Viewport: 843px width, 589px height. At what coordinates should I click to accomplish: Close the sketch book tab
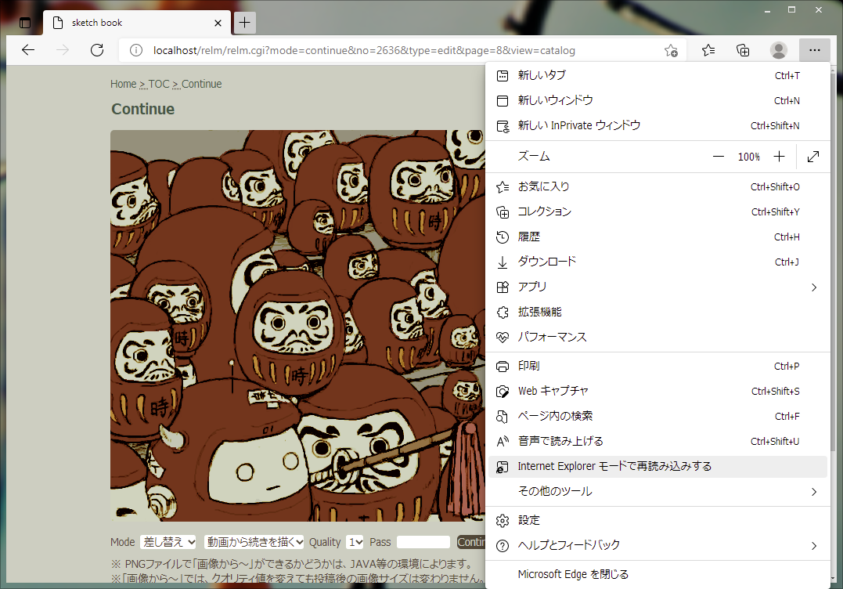(x=218, y=23)
